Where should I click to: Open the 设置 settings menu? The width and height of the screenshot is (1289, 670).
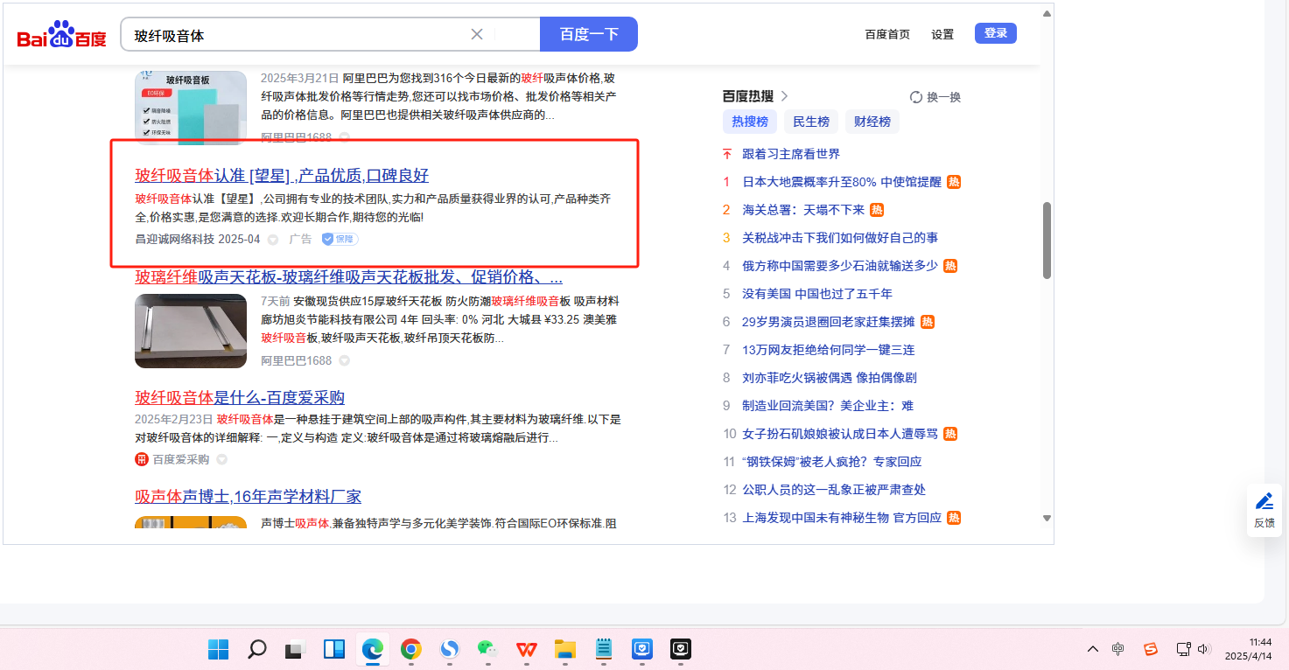[942, 34]
